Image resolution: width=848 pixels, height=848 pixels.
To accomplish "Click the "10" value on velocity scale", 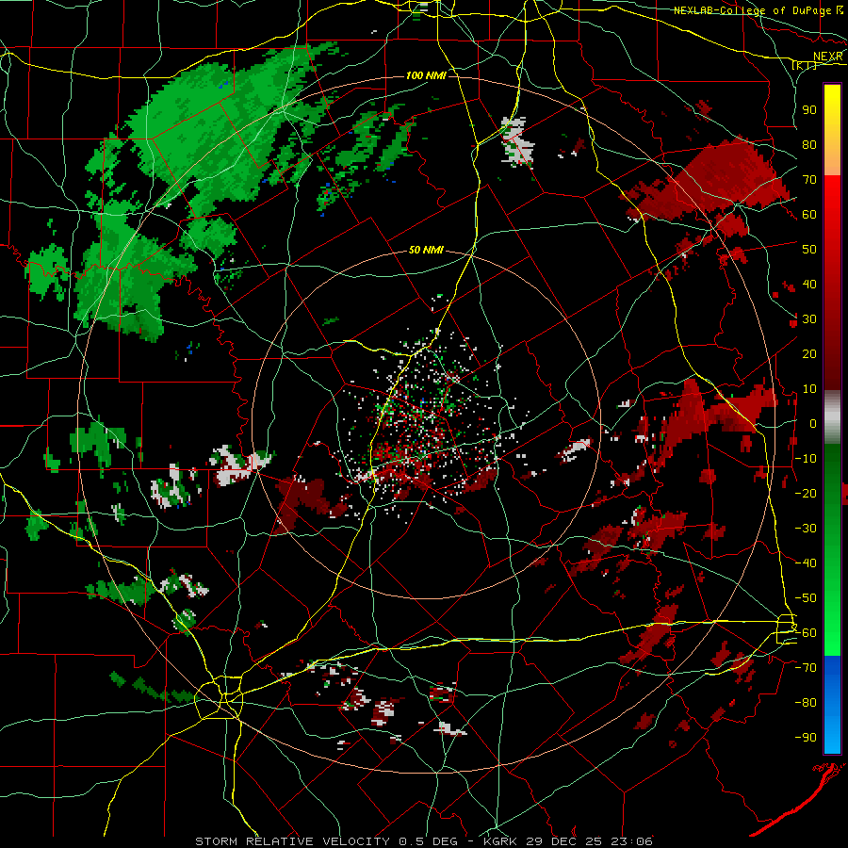I will (x=809, y=389).
